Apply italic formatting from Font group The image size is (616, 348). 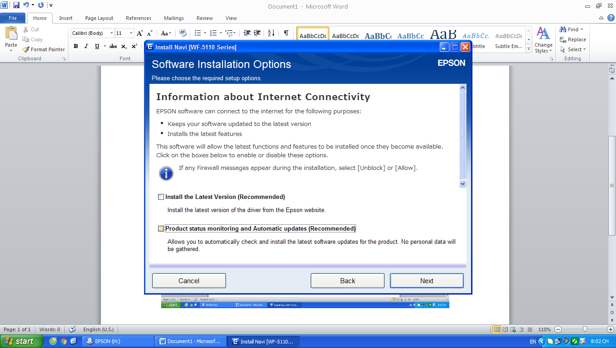point(86,46)
